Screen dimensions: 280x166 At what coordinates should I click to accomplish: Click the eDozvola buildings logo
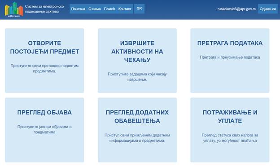pyautogui.click(x=14, y=9)
